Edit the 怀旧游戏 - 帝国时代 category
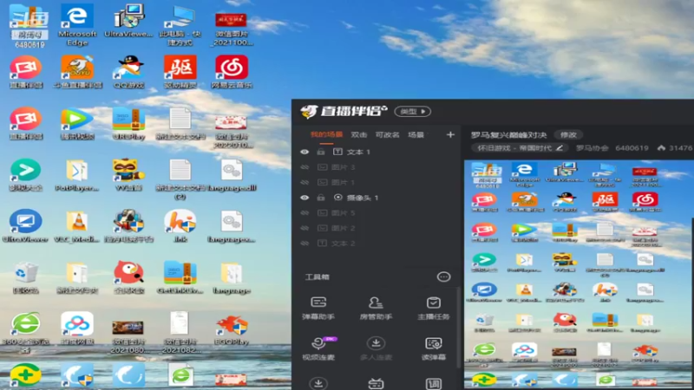The height and width of the screenshot is (390, 694). (x=559, y=147)
